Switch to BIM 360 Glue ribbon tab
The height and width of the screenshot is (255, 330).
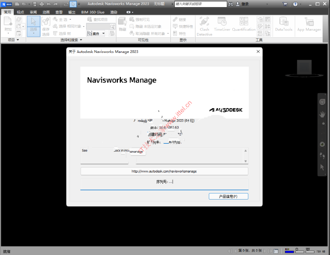(93, 12)
